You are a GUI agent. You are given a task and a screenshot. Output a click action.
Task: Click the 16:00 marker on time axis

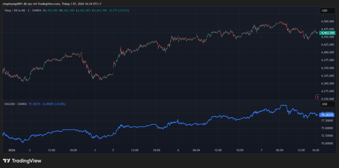[x=316, y=150]
